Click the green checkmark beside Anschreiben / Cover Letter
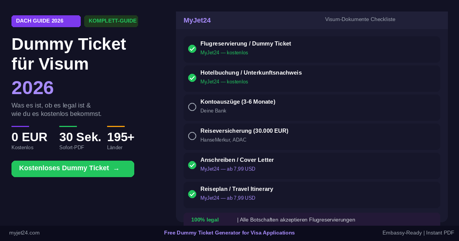 (x=192, y=165)
